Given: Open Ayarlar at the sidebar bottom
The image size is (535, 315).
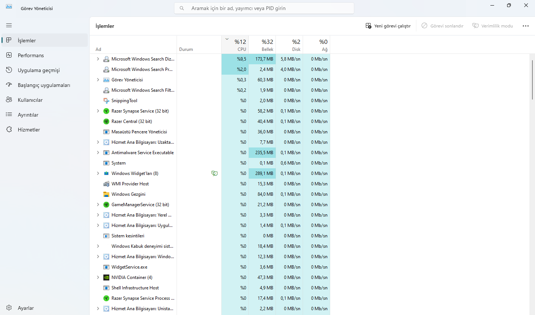Looking at the screenshot, I should (45, 308).
